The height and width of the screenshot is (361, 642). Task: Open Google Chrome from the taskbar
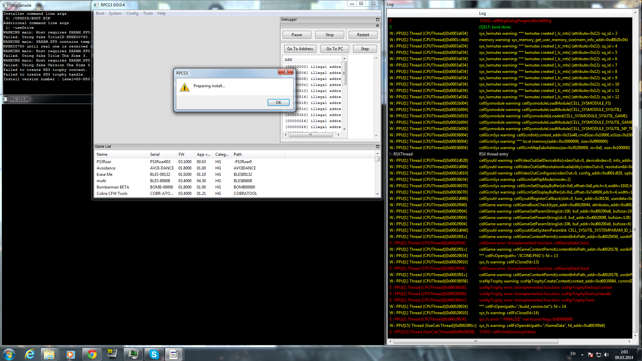pyautogui.click(x=92, y=354)
